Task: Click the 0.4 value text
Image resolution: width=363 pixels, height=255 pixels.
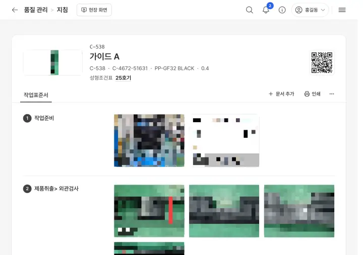Action: [x=205, y=68]
